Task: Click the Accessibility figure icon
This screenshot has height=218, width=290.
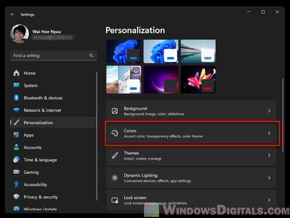Action: [x=17, y=184]
